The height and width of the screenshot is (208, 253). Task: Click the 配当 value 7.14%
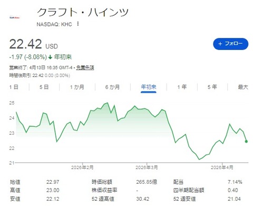click(235, 182)
